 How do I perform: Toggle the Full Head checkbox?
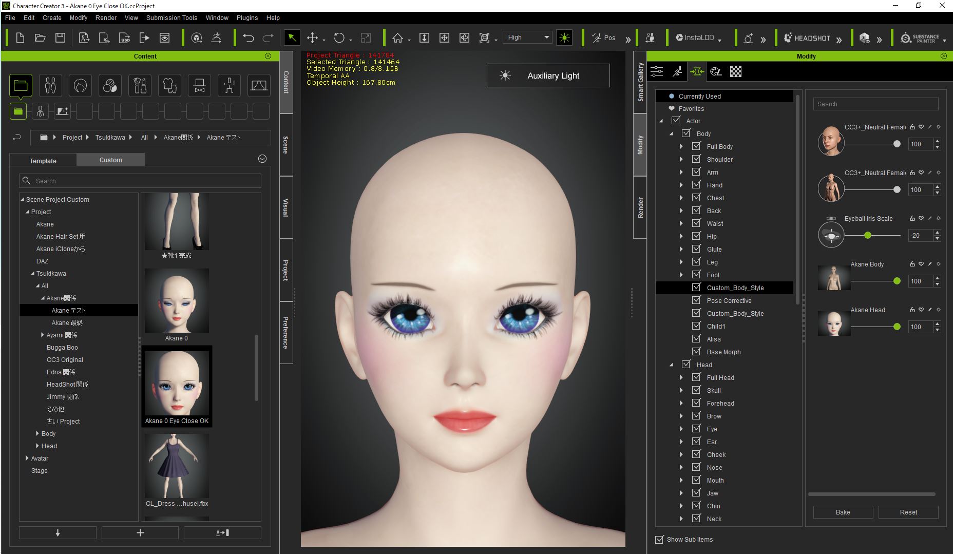(696, 377)
